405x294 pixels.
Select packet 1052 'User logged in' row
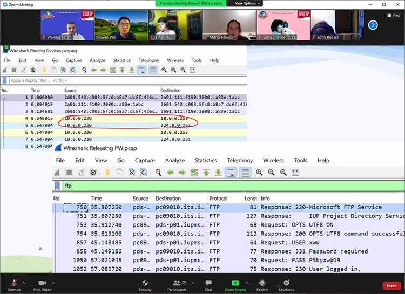click(228, 269)
